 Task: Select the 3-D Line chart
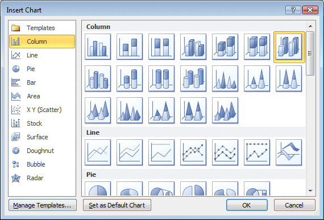289,152
